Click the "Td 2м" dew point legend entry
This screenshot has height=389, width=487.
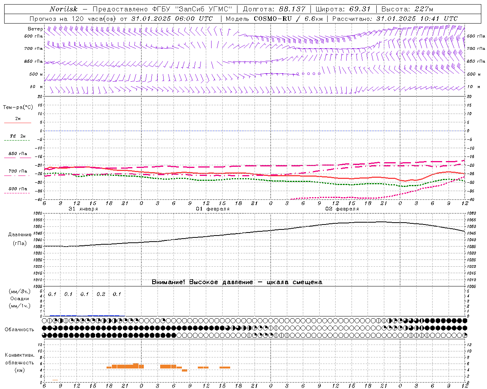coord(18,136)
